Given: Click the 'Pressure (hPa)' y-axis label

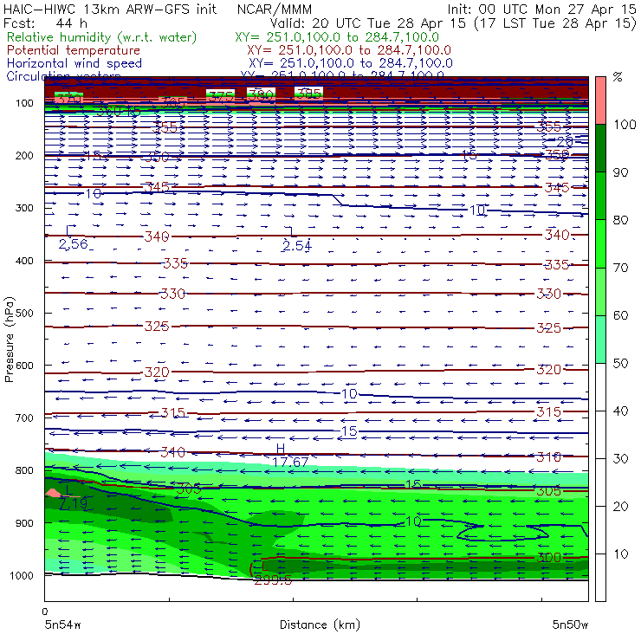Looking at the screenshot, I should click(x=9, y=340).
